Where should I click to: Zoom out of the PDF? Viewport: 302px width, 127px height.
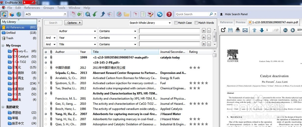click(x=285, y=30)
